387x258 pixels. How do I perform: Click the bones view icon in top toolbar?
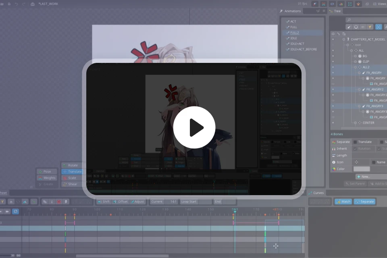[x=315, y=4]
